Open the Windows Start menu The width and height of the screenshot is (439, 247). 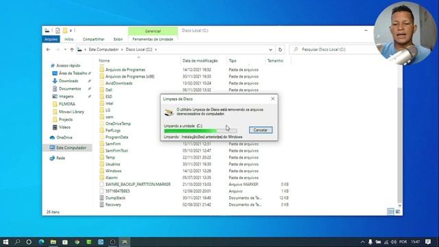click(5, 242)
